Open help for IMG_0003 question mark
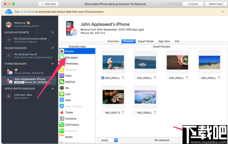Image resolution: width=228 pixels, height=144 pixels. point(123,78)
